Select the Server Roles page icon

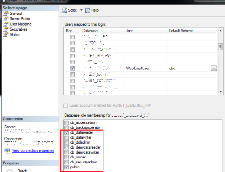6,19
